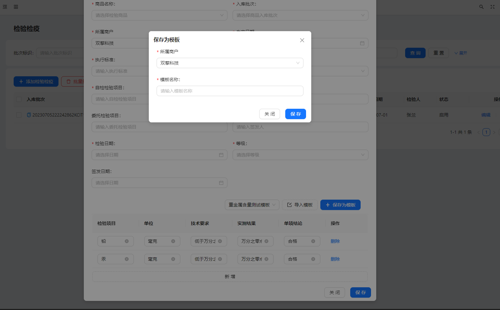Click 重置 button in background page

click(439, 53)
